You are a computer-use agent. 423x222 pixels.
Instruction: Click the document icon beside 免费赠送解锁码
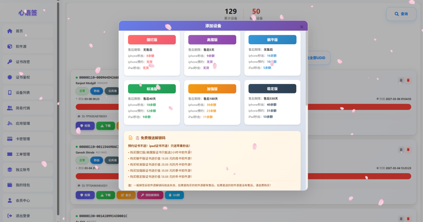tap(131, 138)
